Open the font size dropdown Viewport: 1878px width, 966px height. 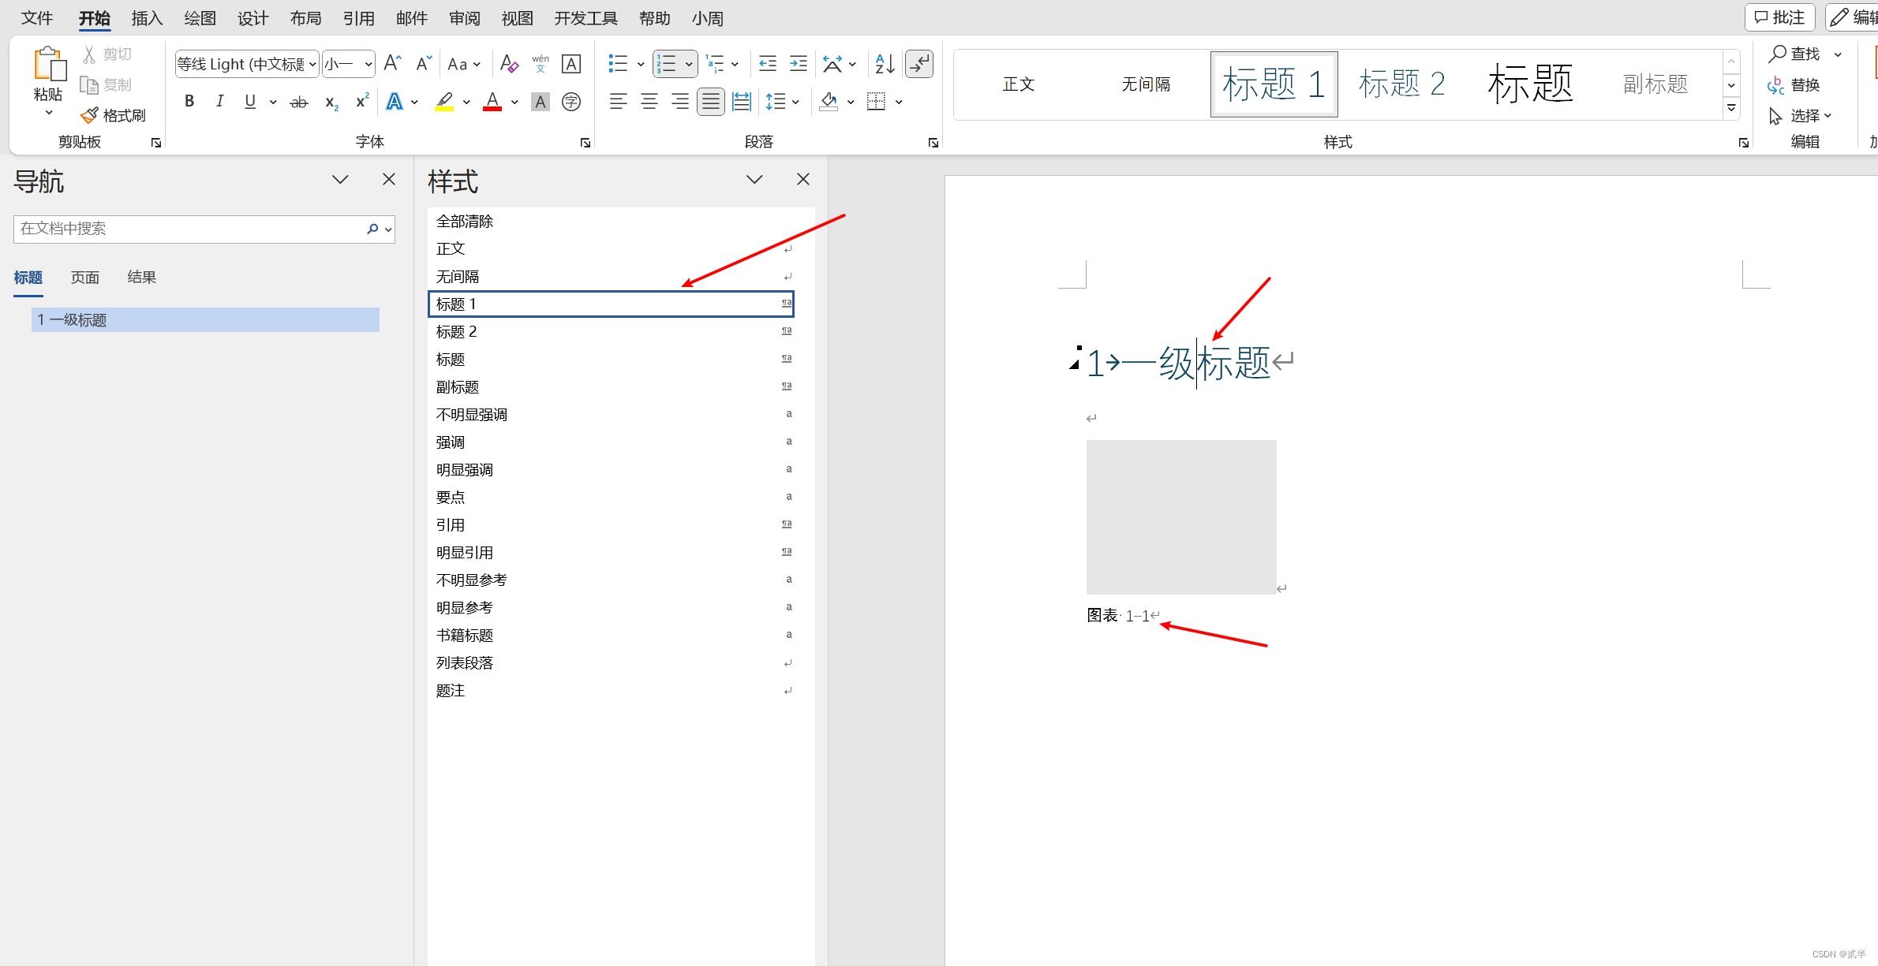click(368, 64)
